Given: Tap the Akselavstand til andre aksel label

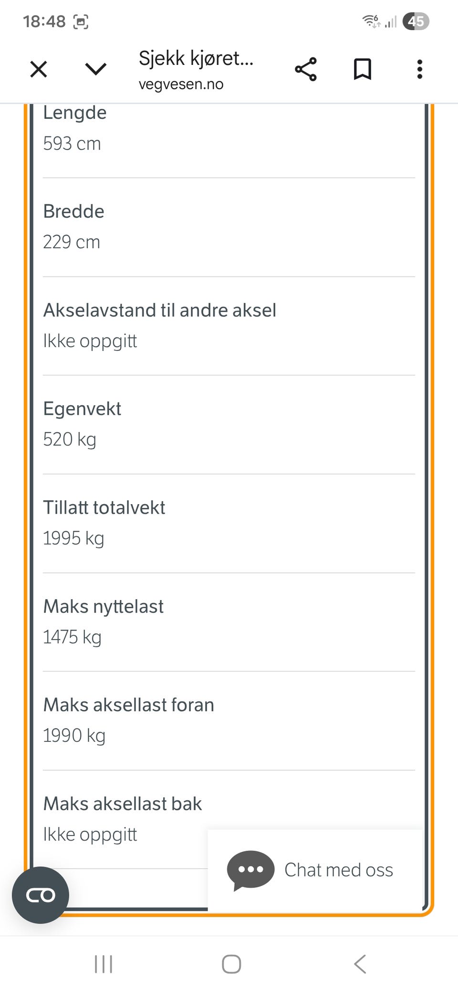Looking at the screenshot, I should pos(160,310).
